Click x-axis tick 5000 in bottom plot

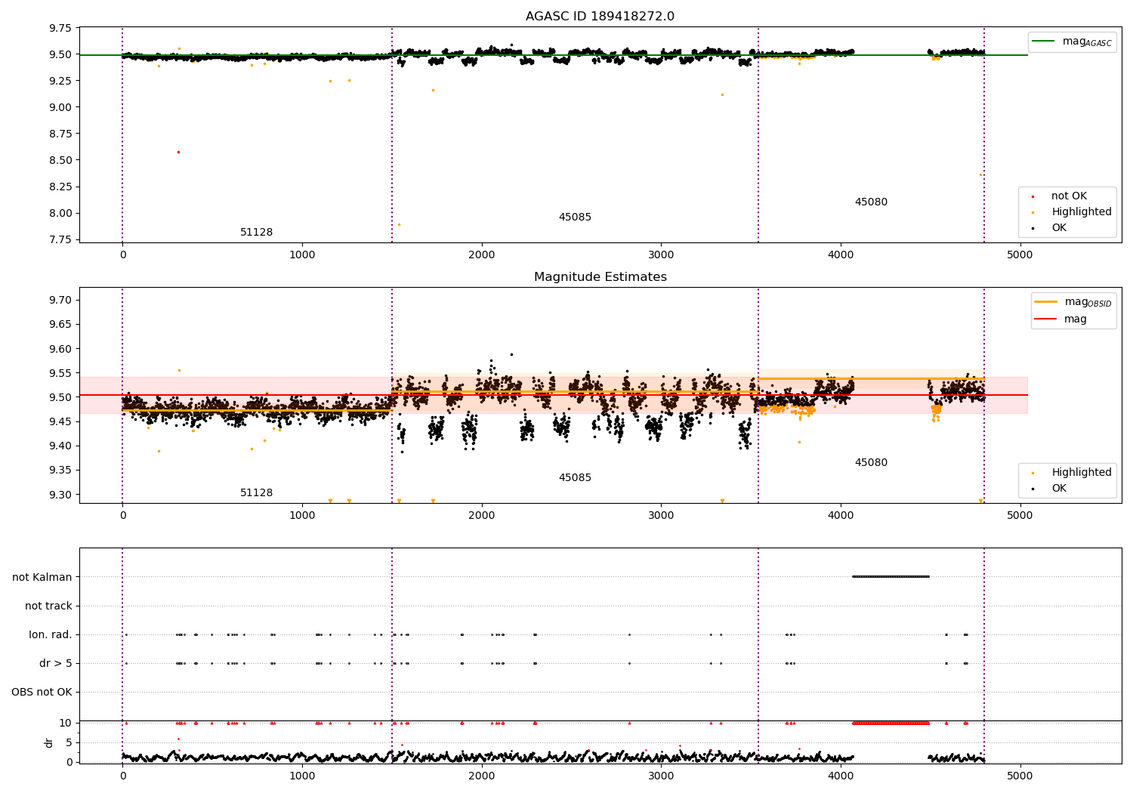[1020, 776]
